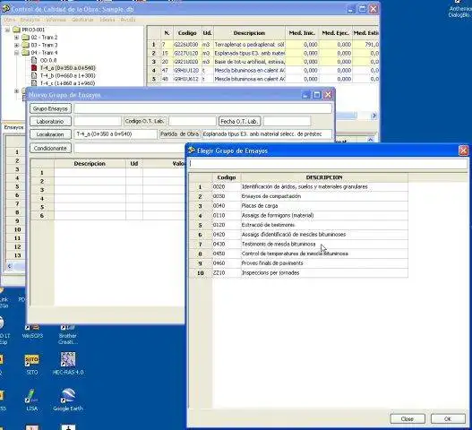Screen dimensions: 472x430
Task: Click the red T-4_a (0+350 a 0+540) icon
Action: (34, 68)
